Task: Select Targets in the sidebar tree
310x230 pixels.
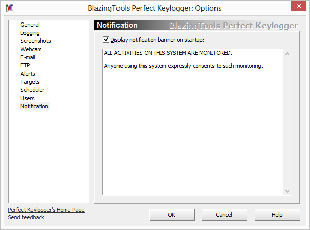Action: pos(30,82)
